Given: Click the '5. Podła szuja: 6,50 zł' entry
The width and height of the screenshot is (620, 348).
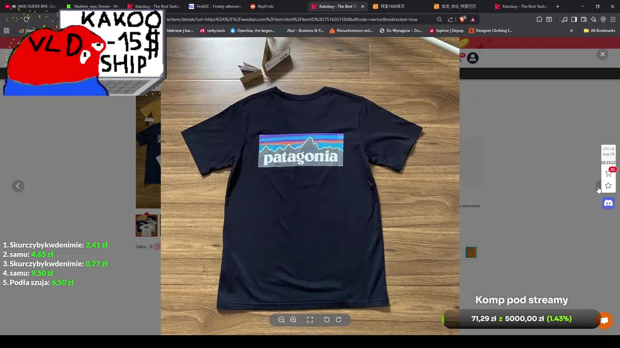Looking at the screenshot, I should click(x=38, y=282).
